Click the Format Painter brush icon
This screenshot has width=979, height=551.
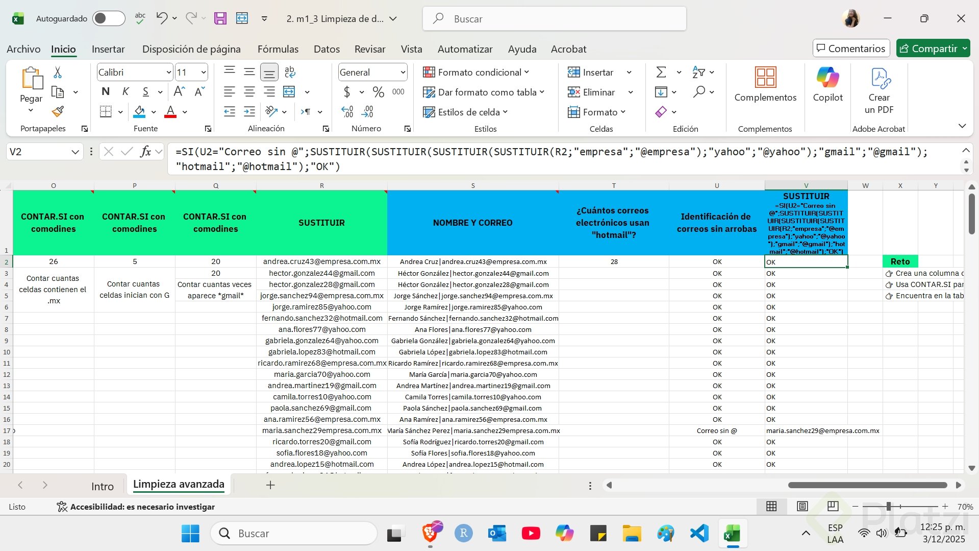click(x=58, y=111)
